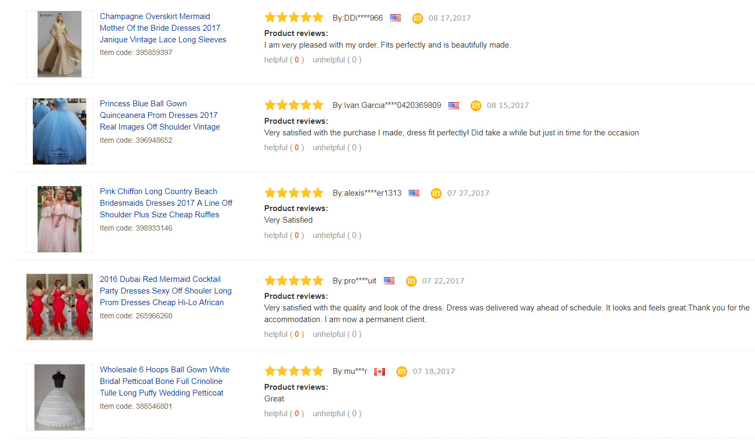This screenshot has height=440, width=755.
Task: Click US flag icon beside alexis****er1313
Action: 414,194
